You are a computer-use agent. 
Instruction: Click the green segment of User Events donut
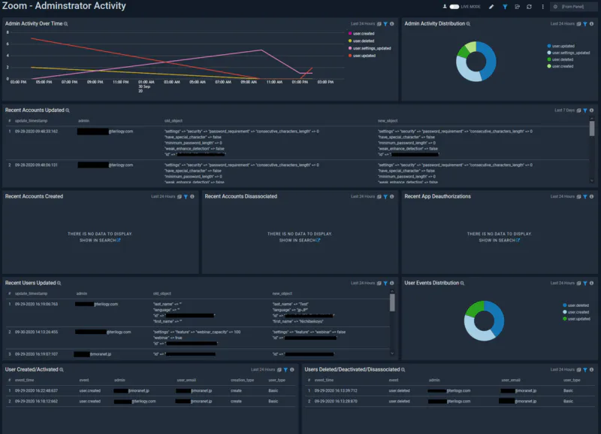point(474,308)
